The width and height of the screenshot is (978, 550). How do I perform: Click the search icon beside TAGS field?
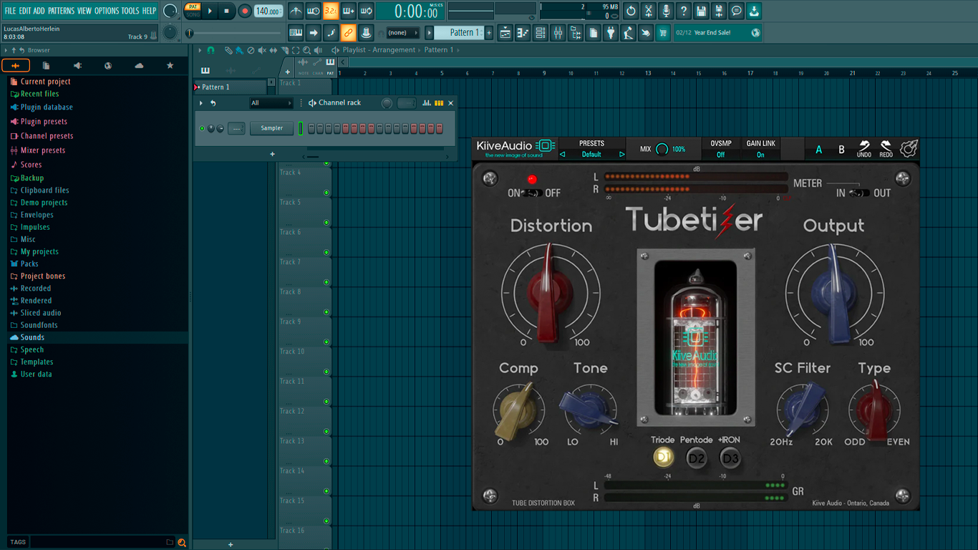coord(182,542)
